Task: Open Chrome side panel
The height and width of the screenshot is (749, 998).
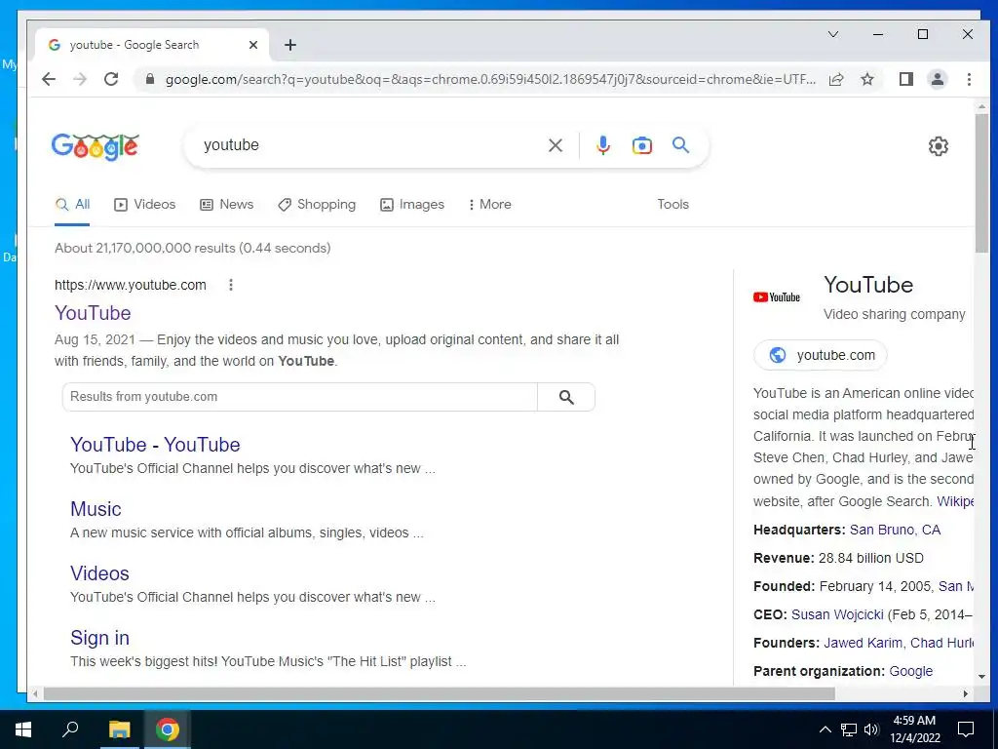Action: coord(906,79)
